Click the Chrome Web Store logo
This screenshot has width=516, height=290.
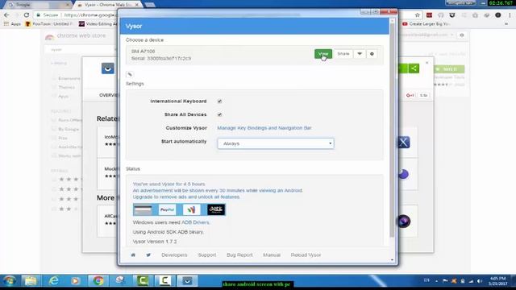76,35
